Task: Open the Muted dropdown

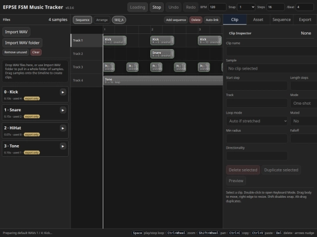Action: 303,121
